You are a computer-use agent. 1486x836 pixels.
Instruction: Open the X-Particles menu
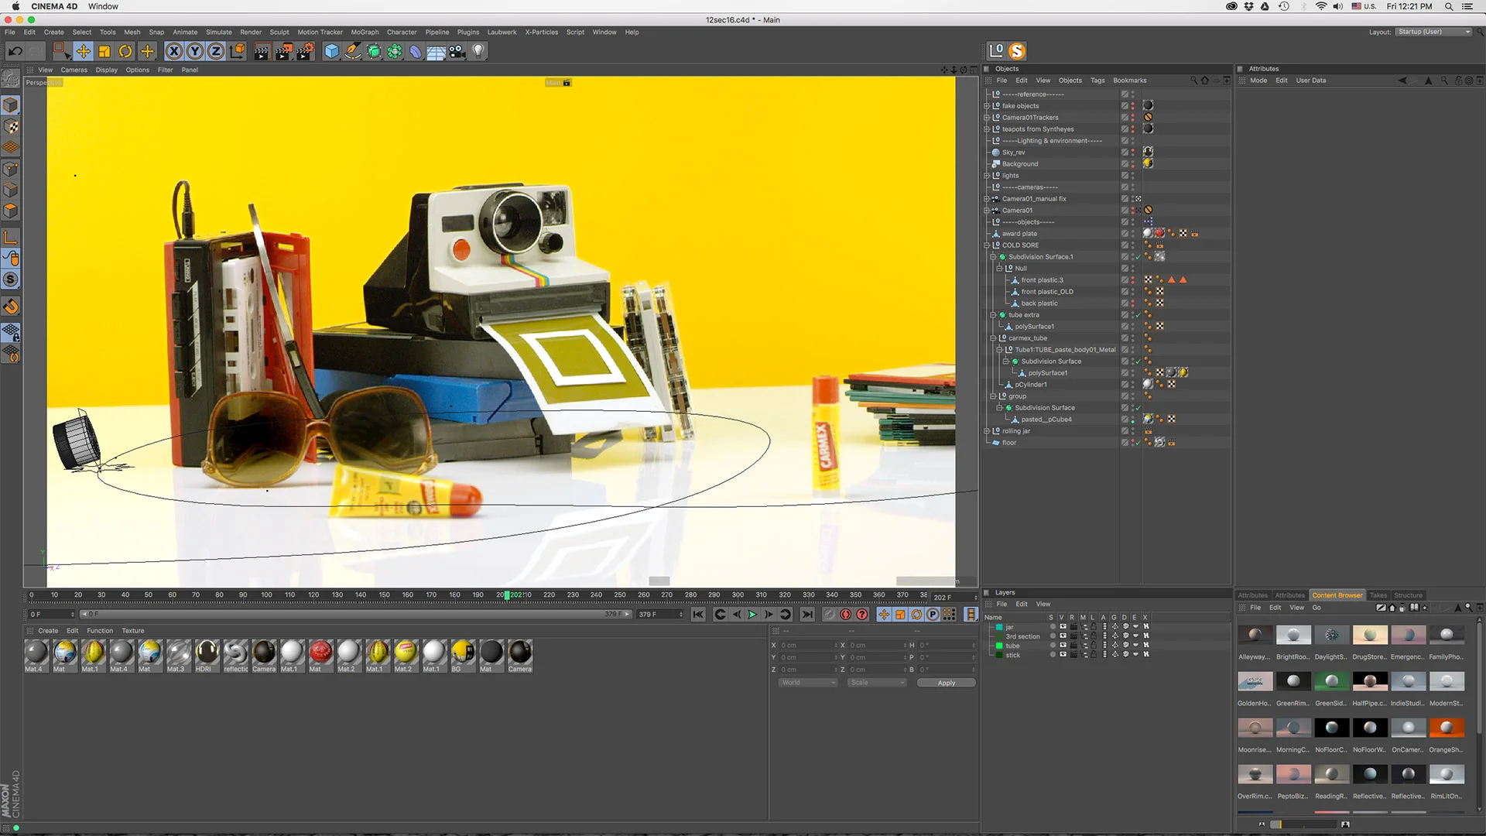pos(541,33)
